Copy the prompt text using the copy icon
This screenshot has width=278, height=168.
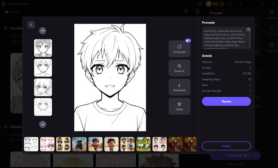(248, 29)
